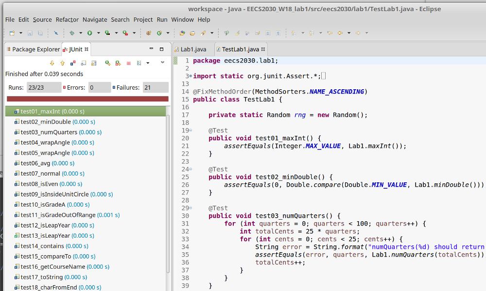Expand the folded import statement
The height and width of the screenshot is (291, 486).
click(190, 76)
